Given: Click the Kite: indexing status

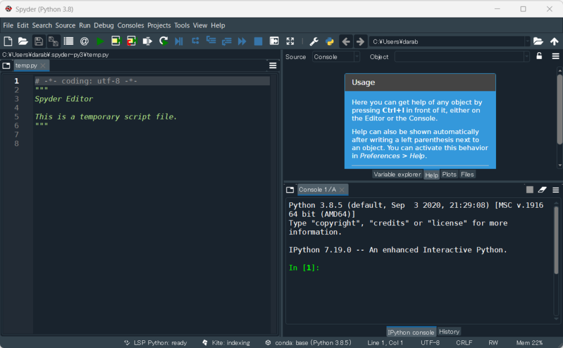Looking at the screenshot, I should pyautogui.click(x=226, y=343).
